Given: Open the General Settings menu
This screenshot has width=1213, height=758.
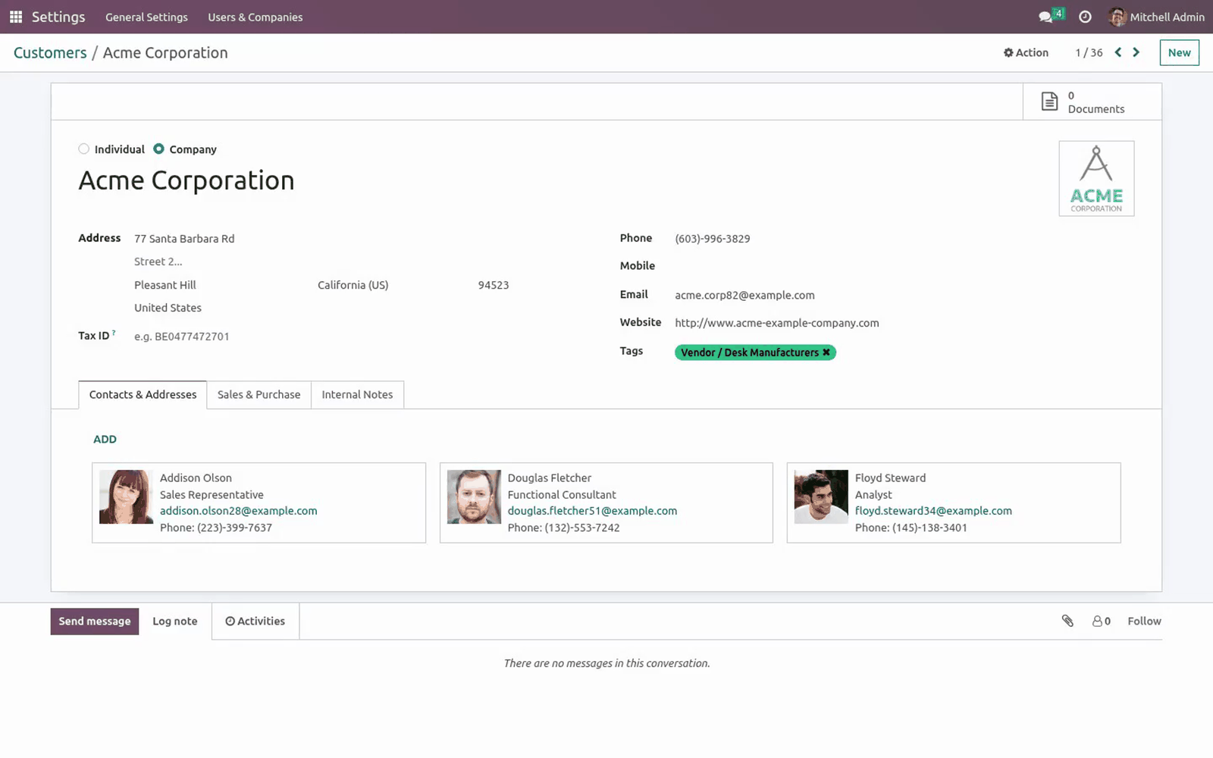Looking at the screenshot, I should (x=146, y=17).
